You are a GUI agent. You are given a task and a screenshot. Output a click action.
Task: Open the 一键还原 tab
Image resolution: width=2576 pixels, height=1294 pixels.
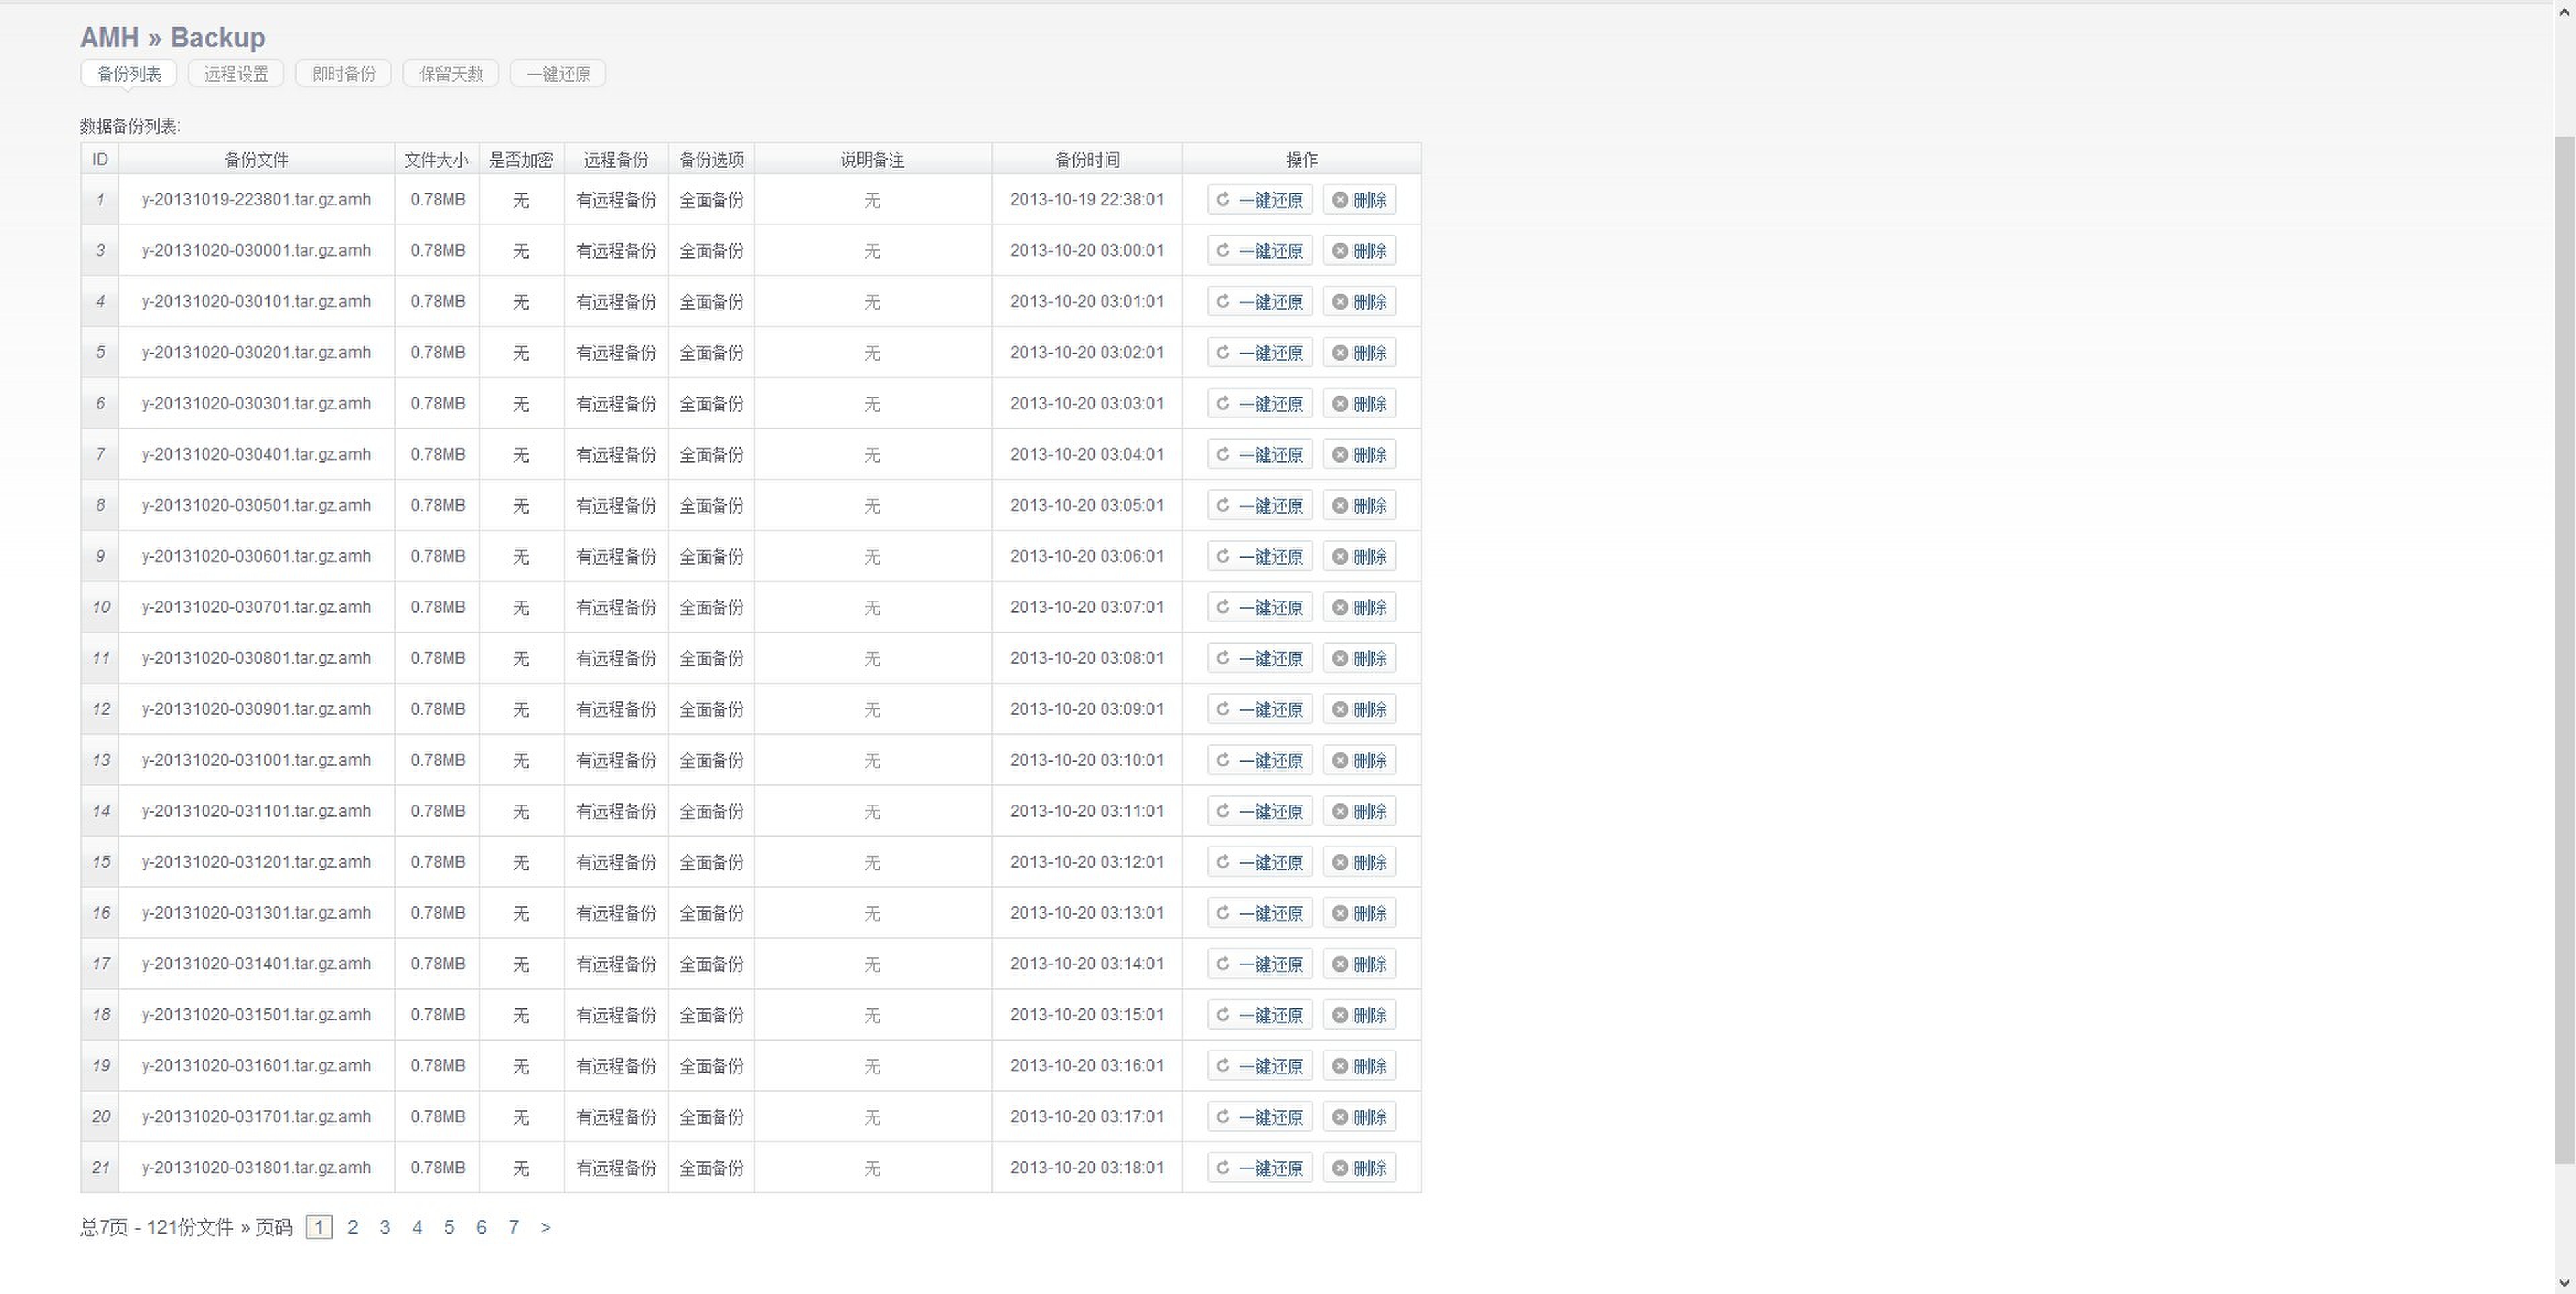click(558, 74)
